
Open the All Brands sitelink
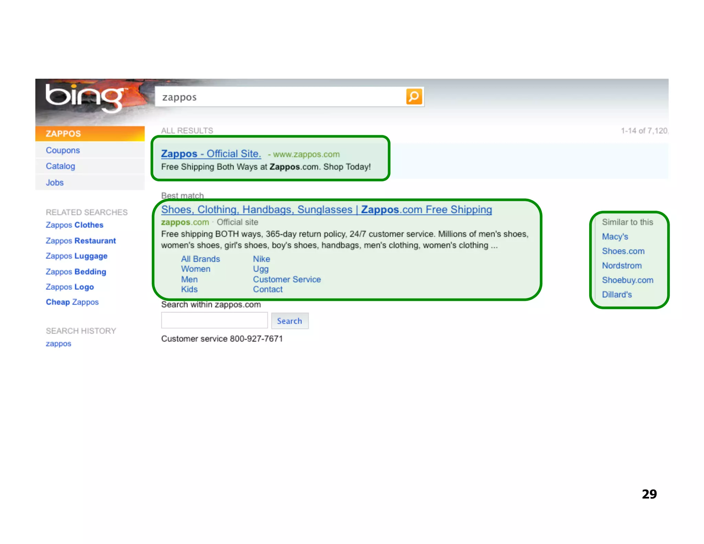click(x=200, y=259)
